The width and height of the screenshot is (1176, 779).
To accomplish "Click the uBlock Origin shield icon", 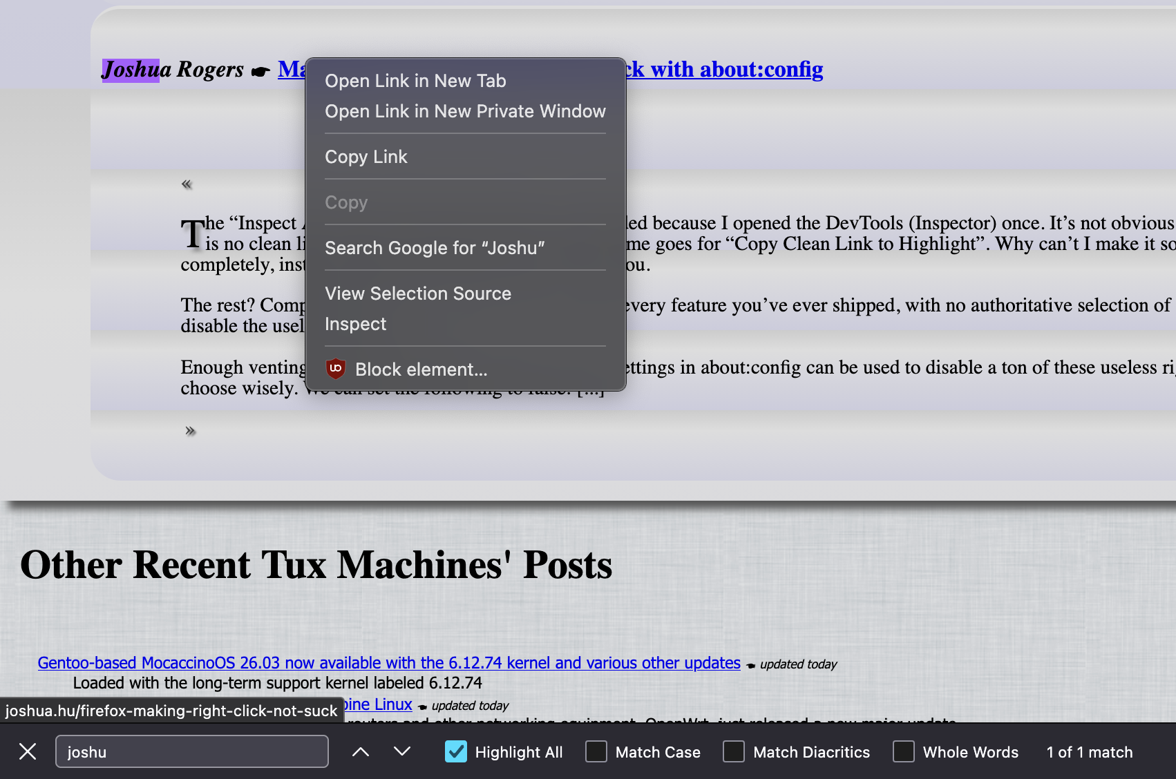I will pos(336,369).
